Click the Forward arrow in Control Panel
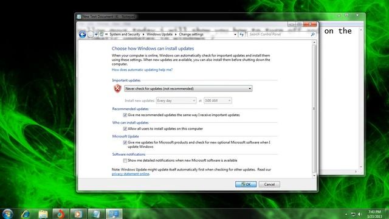 [x=91, y=34]
